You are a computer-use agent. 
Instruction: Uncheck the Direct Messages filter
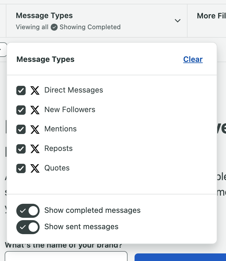coord(21,91)
